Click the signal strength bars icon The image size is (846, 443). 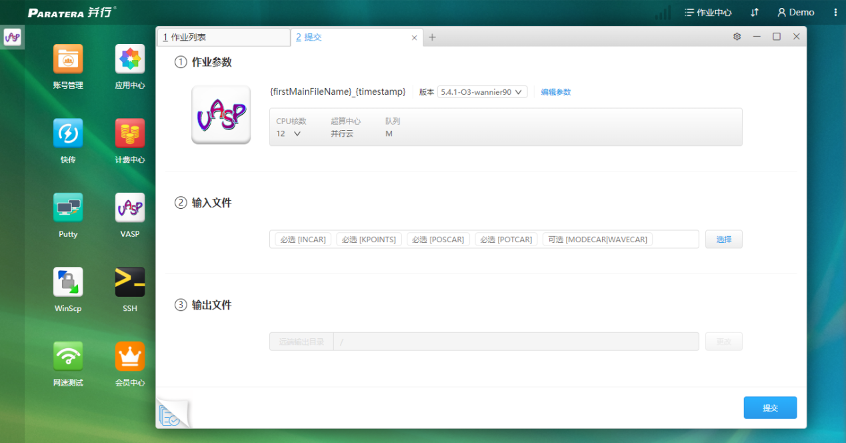point(663,12)
